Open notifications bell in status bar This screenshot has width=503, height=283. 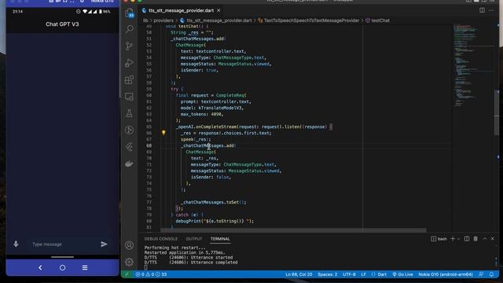[491, 274]
